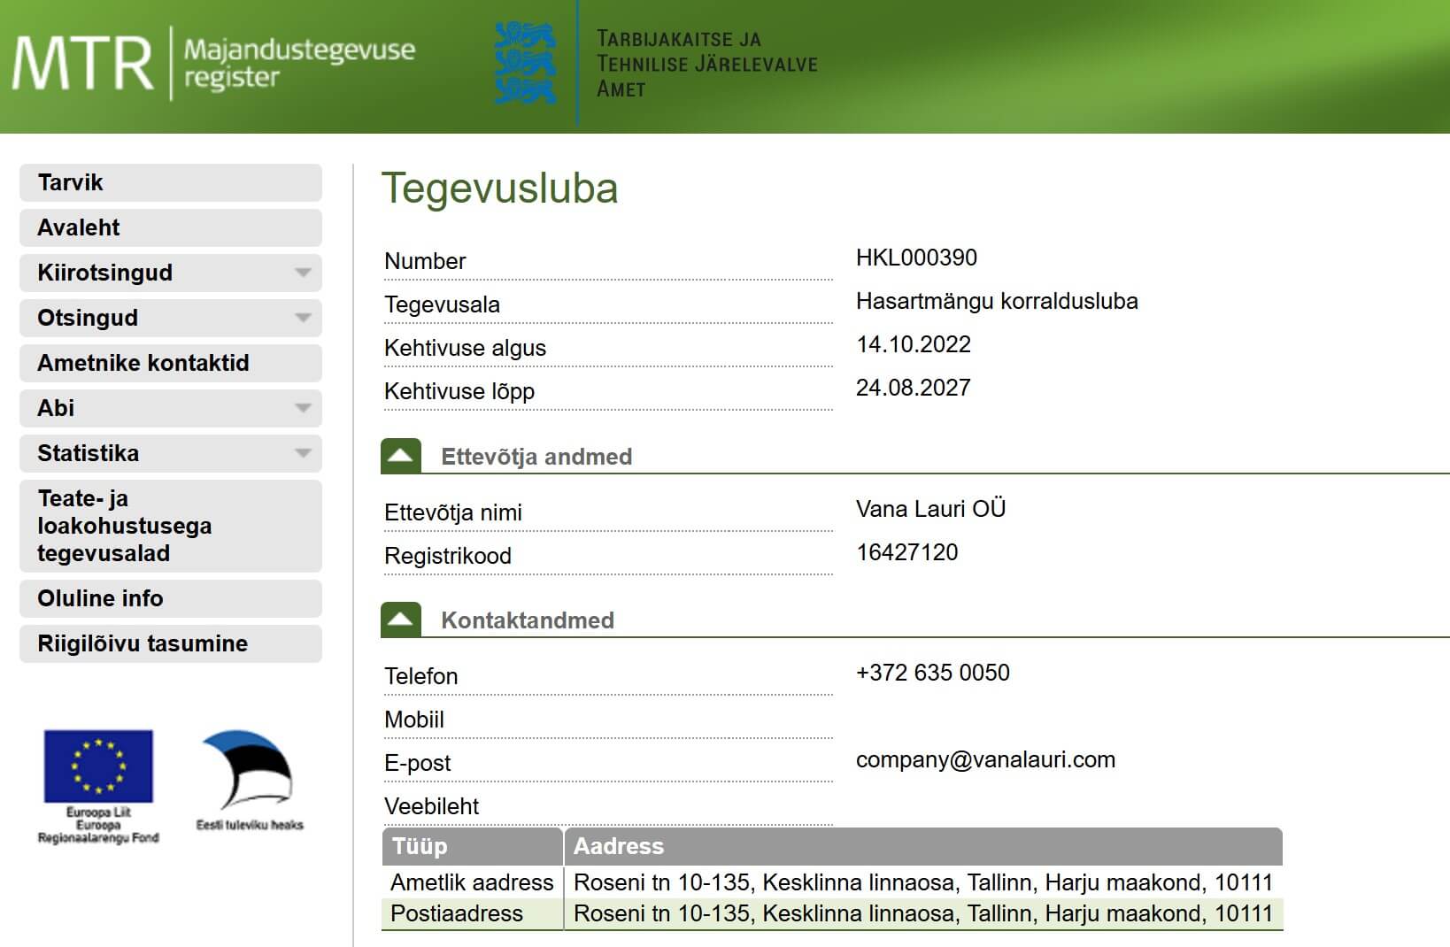
Task: Open Ametnike kontaktid page
Action: coord(171,363)
